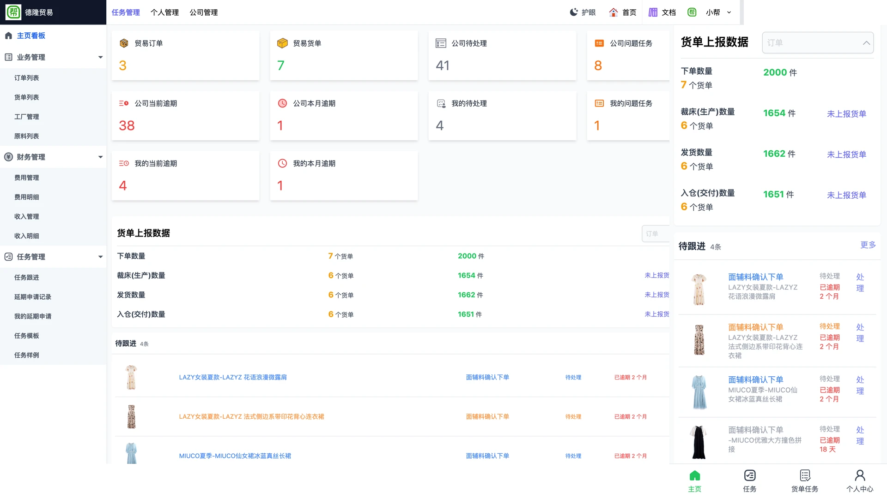This screenshot has width=887, height=498.
Task: Click the orange package icon on 贸易订单 card
Action: tap(124, 43)
